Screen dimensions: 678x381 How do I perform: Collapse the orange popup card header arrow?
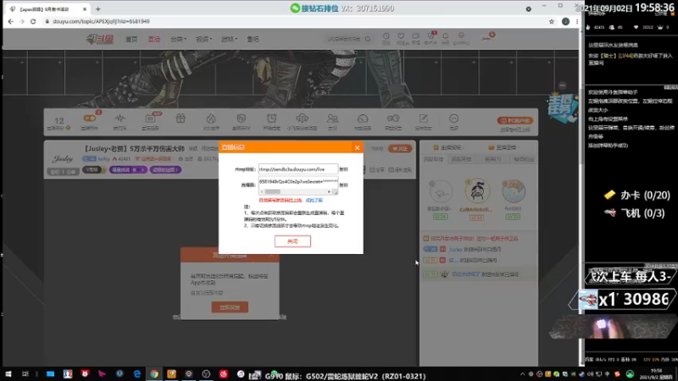pos(271,256)
